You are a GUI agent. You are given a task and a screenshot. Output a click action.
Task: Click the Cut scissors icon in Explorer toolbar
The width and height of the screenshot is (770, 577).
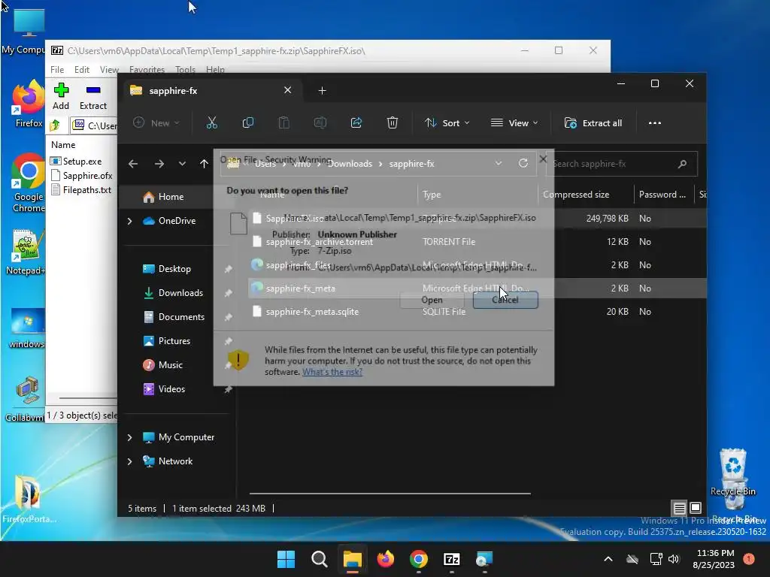[211, 122]
